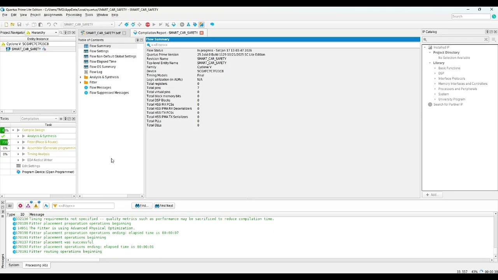The image size is (498, 280).
Task: Click the Stop Processing red icon
Action: coord(147,24)
